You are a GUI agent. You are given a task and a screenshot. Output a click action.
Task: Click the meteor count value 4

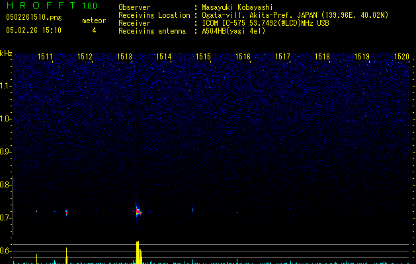point(94,30)
